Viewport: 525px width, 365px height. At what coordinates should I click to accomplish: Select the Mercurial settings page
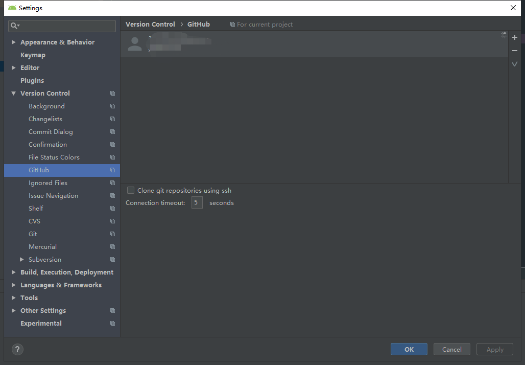(x=42, y=247)
